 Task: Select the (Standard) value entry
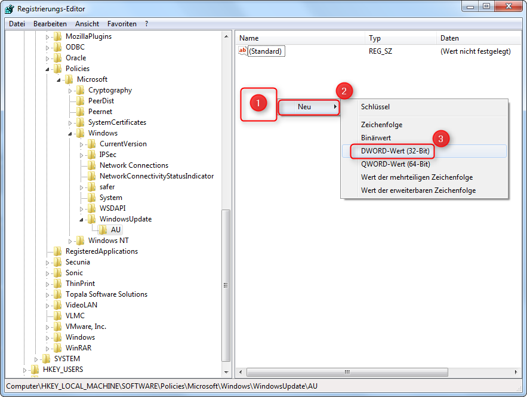point(266,51)
